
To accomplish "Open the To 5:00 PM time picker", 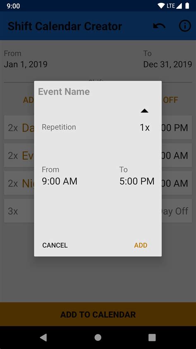I will pos(137,176).
